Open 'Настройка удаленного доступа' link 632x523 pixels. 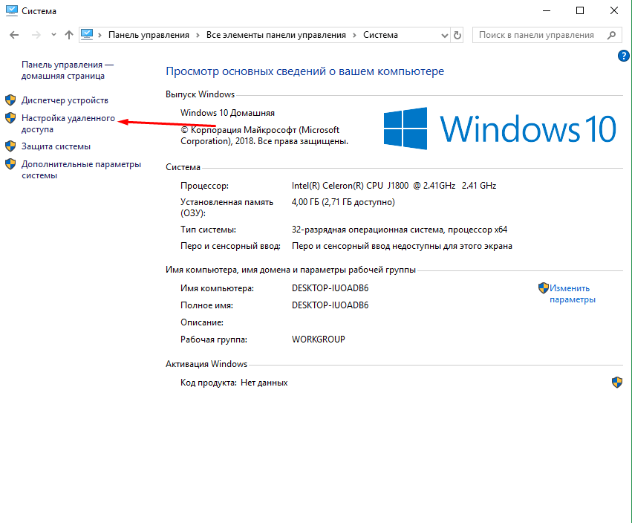tap(68, 123)
